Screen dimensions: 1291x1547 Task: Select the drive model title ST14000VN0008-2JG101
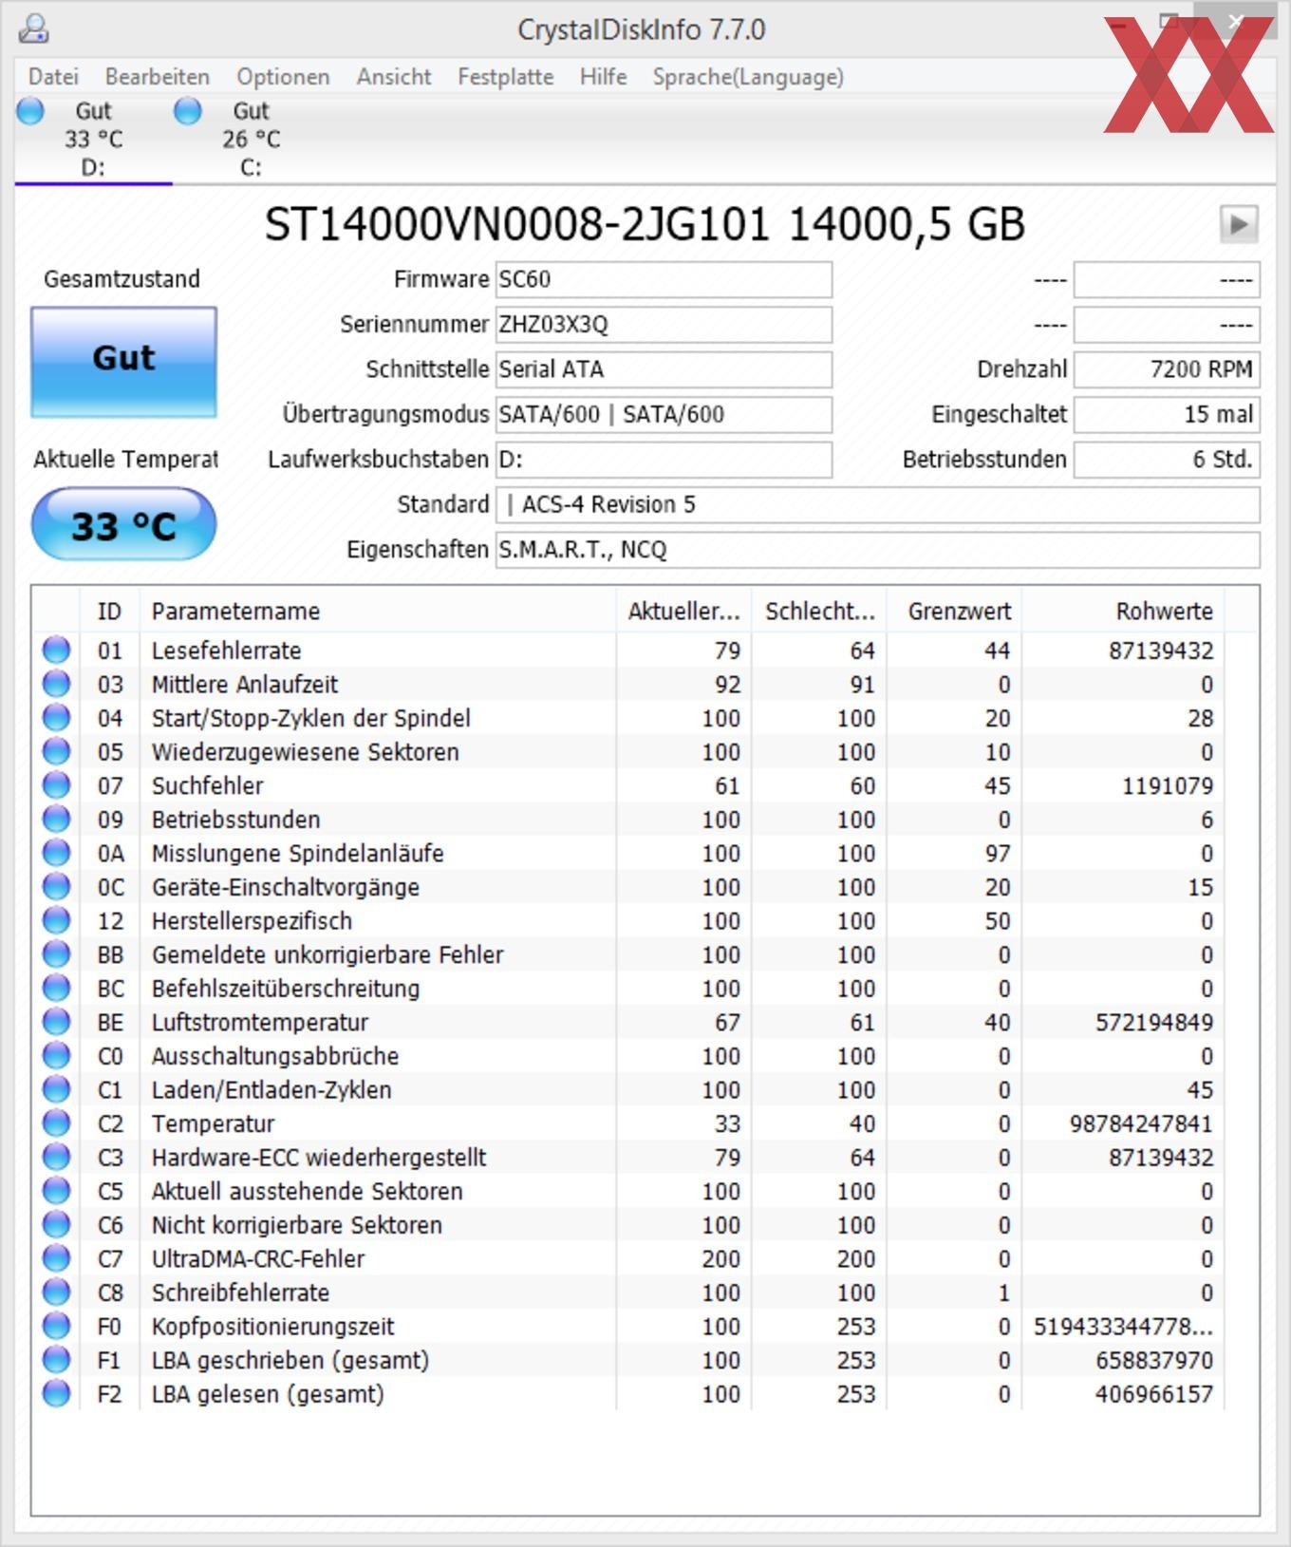click(x=516, y=225)
